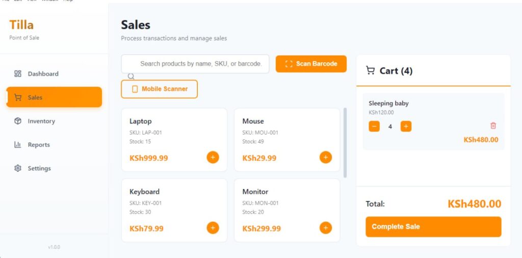Open the Dashboard page
This screenshot has width=522, height=258.
(43, 74)
